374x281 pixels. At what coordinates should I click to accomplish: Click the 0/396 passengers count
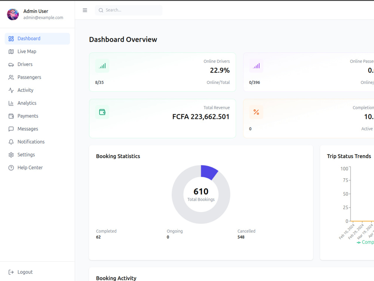[x=254, y=82]
